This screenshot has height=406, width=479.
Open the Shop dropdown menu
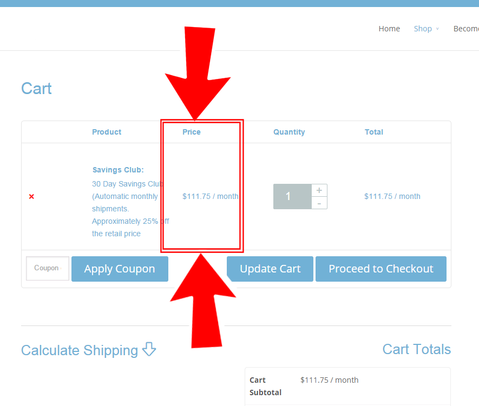click(426, 29)
